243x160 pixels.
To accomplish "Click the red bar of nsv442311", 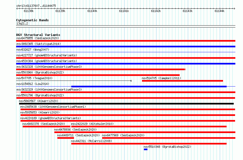I will pos(149,144).
